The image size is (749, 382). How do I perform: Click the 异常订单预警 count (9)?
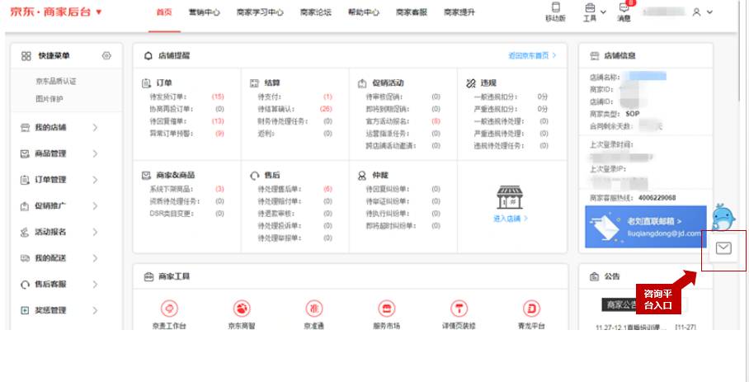219,134
